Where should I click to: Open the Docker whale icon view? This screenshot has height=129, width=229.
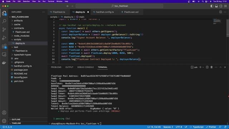(4, 63)
